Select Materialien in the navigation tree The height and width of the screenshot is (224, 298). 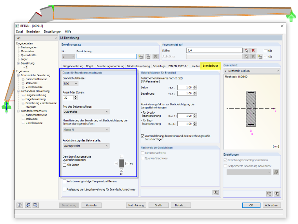27,51
